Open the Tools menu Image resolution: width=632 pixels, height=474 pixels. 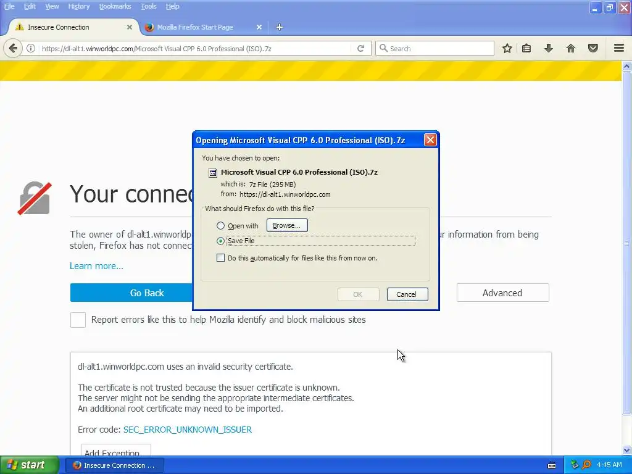pyautogui.click(x=148, y=6)
